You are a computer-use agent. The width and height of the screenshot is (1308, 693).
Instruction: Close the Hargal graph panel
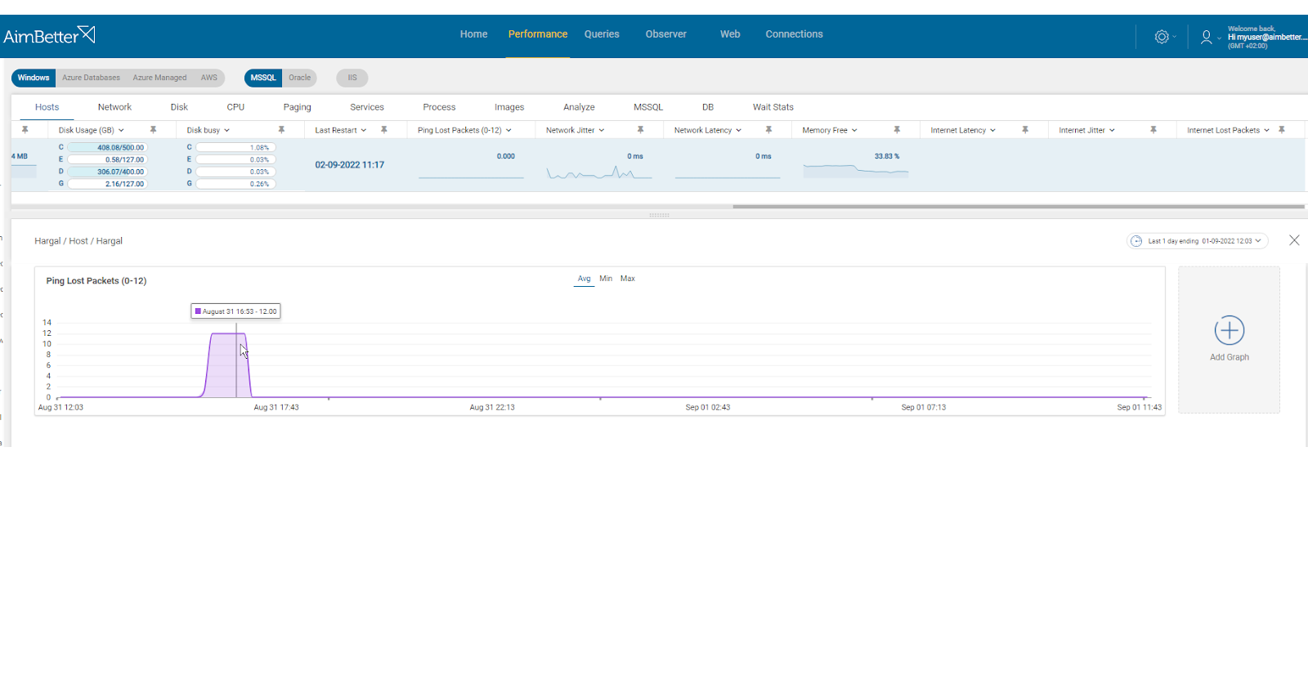coord(1294,240)
